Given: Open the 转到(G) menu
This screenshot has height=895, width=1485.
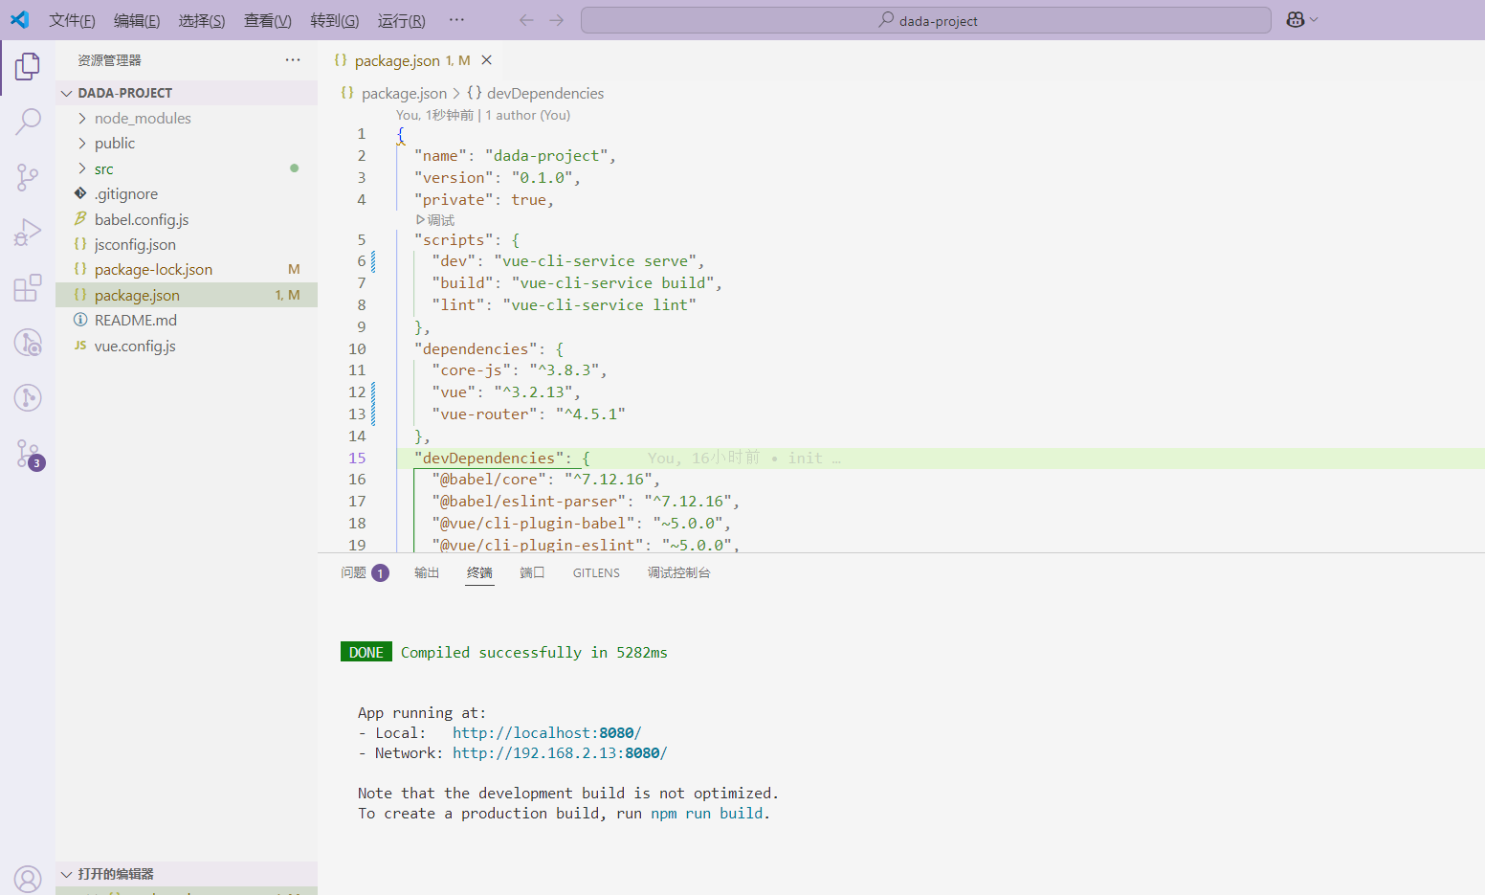Looking at the screenshot, I should (335, 20).
